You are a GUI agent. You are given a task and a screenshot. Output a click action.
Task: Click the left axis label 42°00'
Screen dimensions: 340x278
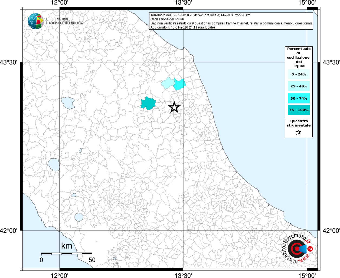(9, 231)
